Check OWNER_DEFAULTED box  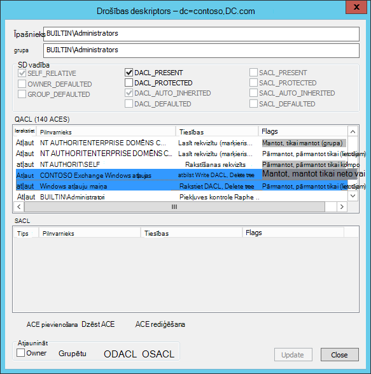pyautogui.click(x=22, y=84)
